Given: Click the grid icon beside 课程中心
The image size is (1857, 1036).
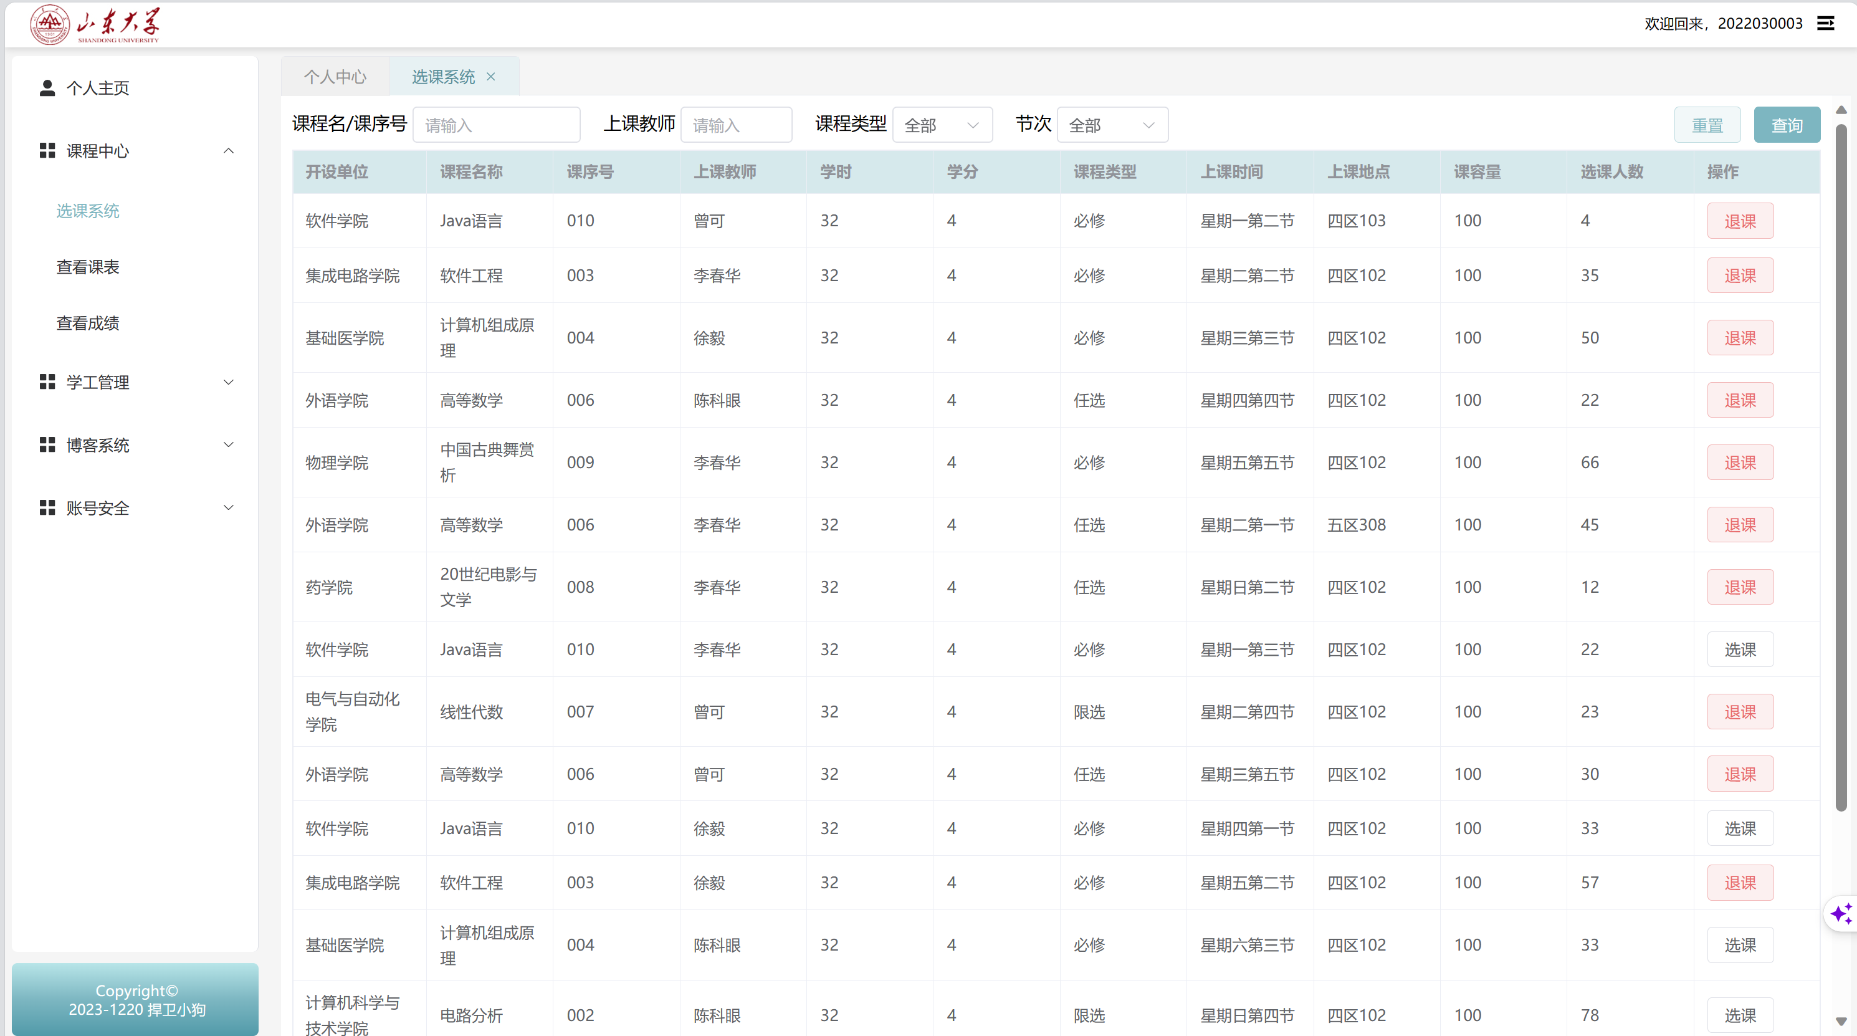Looking at the screenshot, I should tap(47, 151).
